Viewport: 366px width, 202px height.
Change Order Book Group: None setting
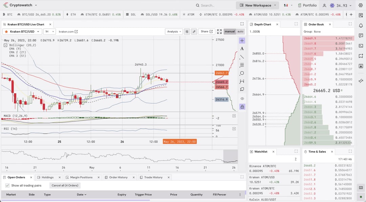(x=312, y=32)
